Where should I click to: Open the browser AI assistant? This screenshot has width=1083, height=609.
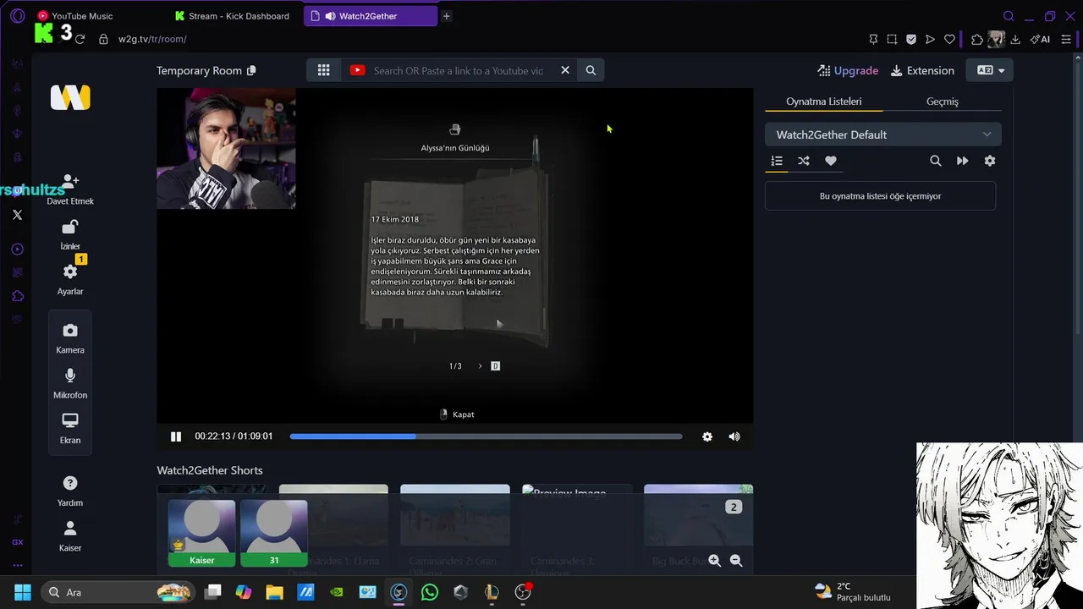click(1040, 39)
